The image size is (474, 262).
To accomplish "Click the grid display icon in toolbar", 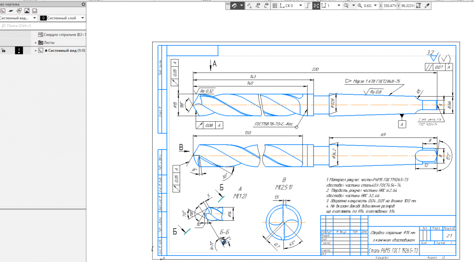I will tap(274, 6).
